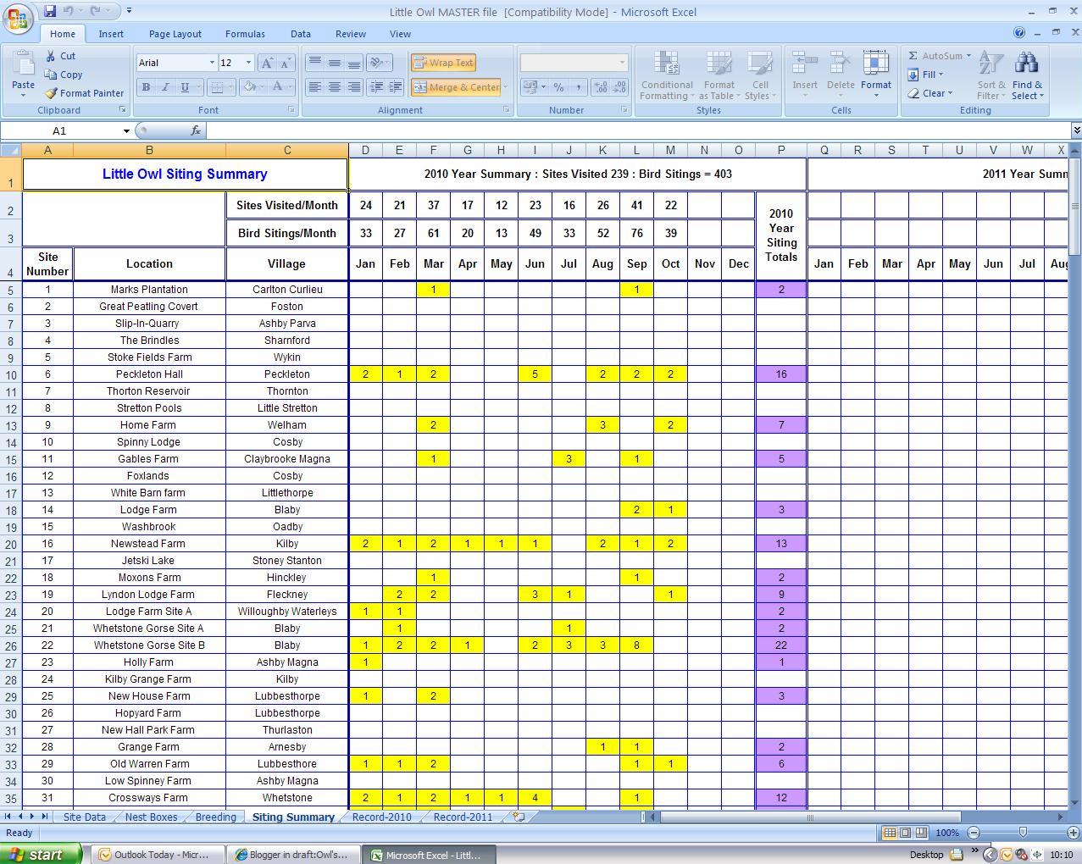Click the Site Data sheet tab
The height and width of the screenshot is (864, 1082).
(x=84, y=817)
